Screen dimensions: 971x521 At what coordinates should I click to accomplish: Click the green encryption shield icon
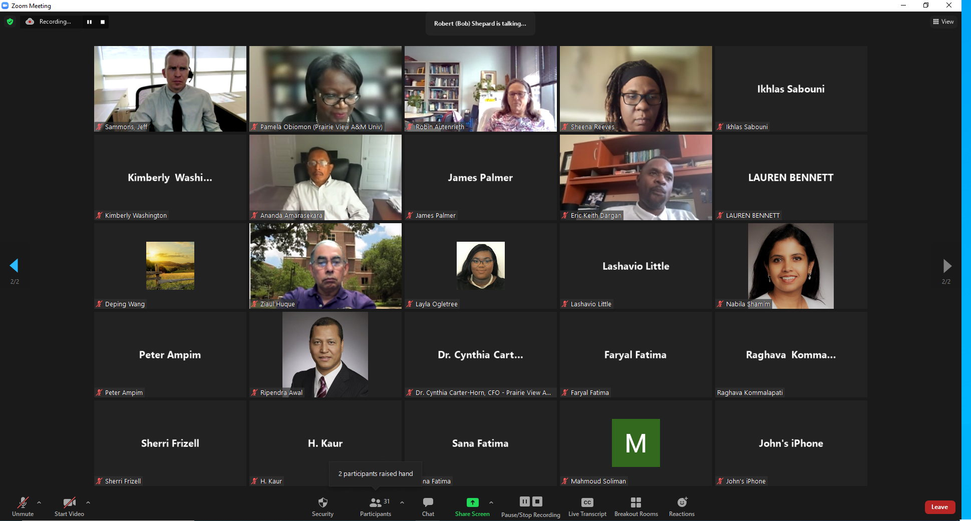coord(10,22)
